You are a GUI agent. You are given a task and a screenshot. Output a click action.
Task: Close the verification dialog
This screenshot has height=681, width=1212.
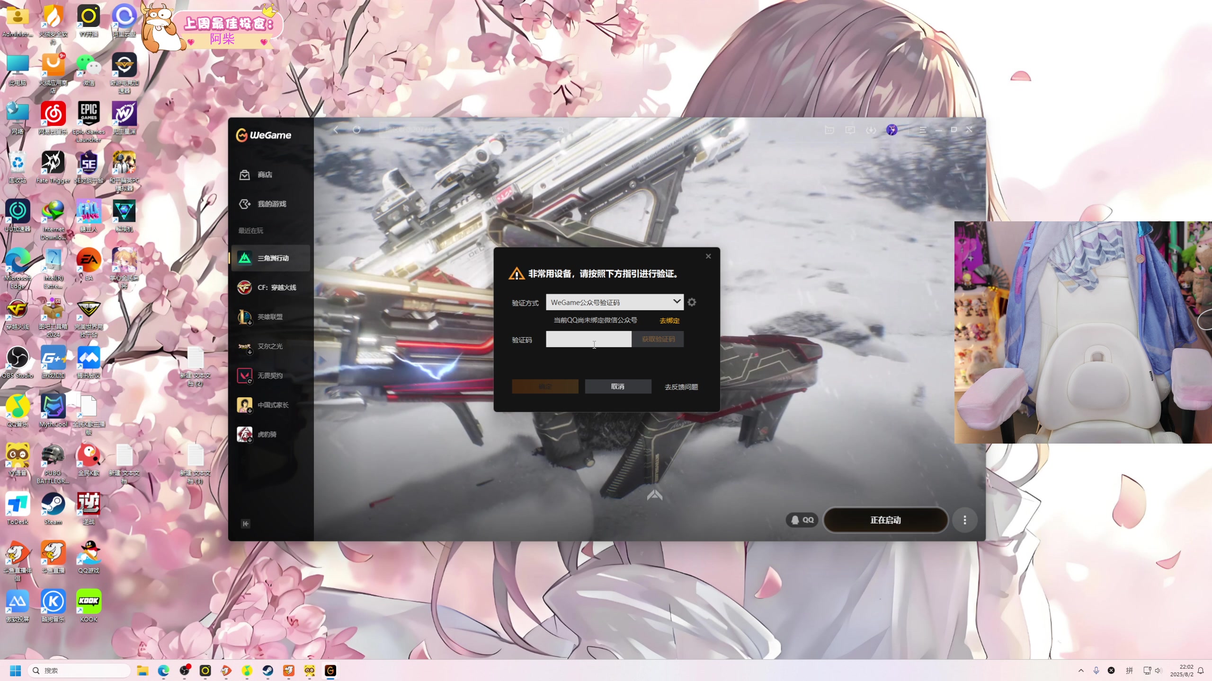[x=708, y=256]
